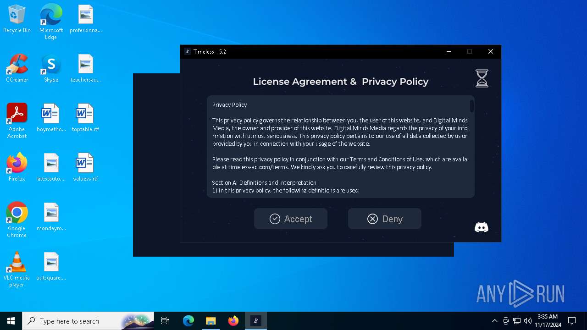The width and height of the screenshot is (587, 330).
Task: Select the toptable.rtf document
Action: [86, 118]
